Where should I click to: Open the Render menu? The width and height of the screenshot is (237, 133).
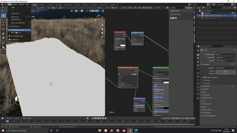(15, 4)
